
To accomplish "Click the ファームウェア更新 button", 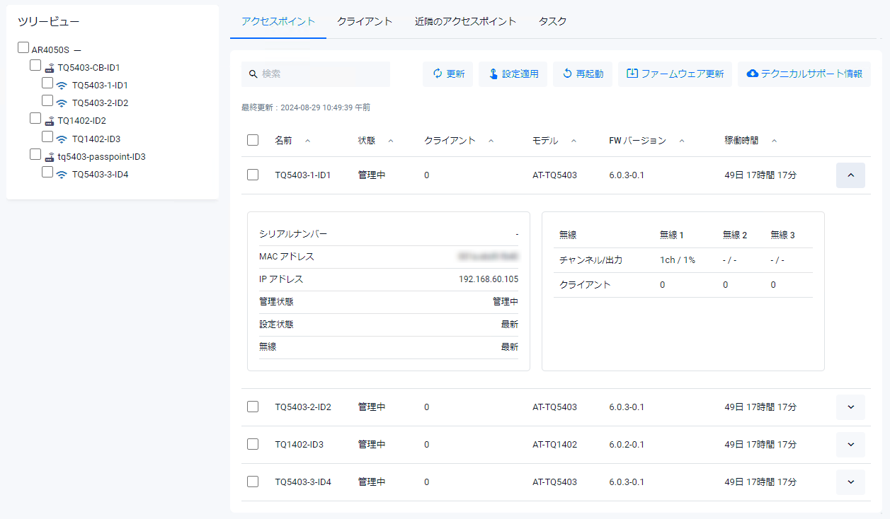I will pyautogui.click(x=675, y=74).
